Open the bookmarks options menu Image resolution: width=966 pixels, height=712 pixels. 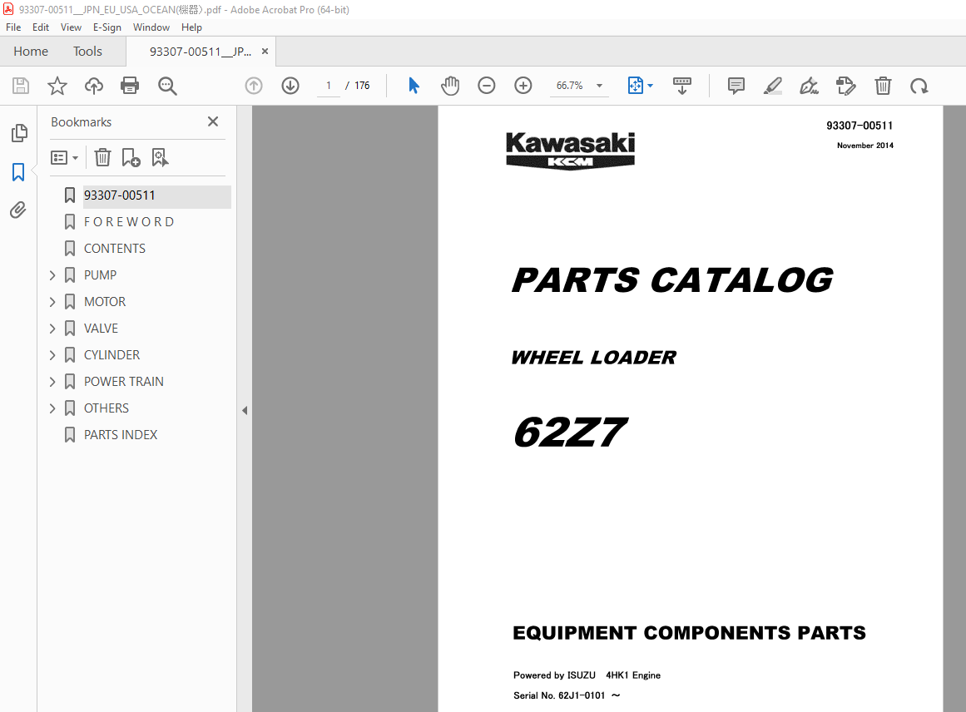click(x=64, y=158)
